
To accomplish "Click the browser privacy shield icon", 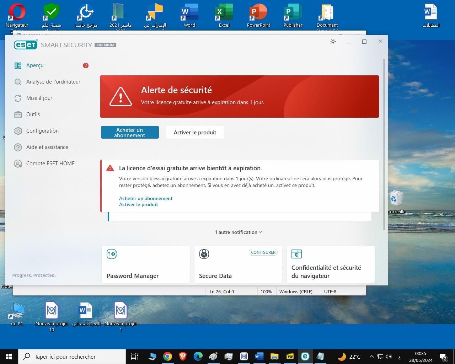I will coord(296,254).
